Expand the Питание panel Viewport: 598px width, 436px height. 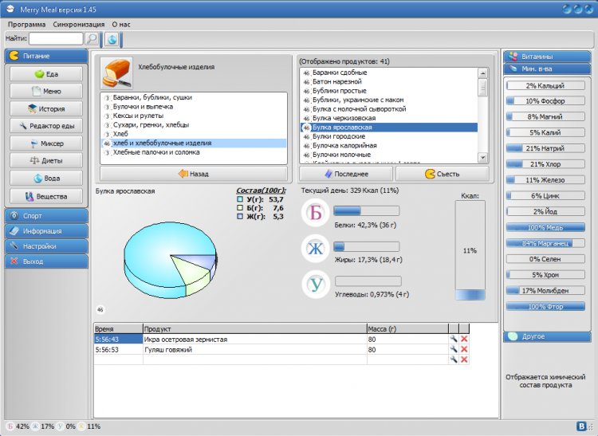(46, 56)
